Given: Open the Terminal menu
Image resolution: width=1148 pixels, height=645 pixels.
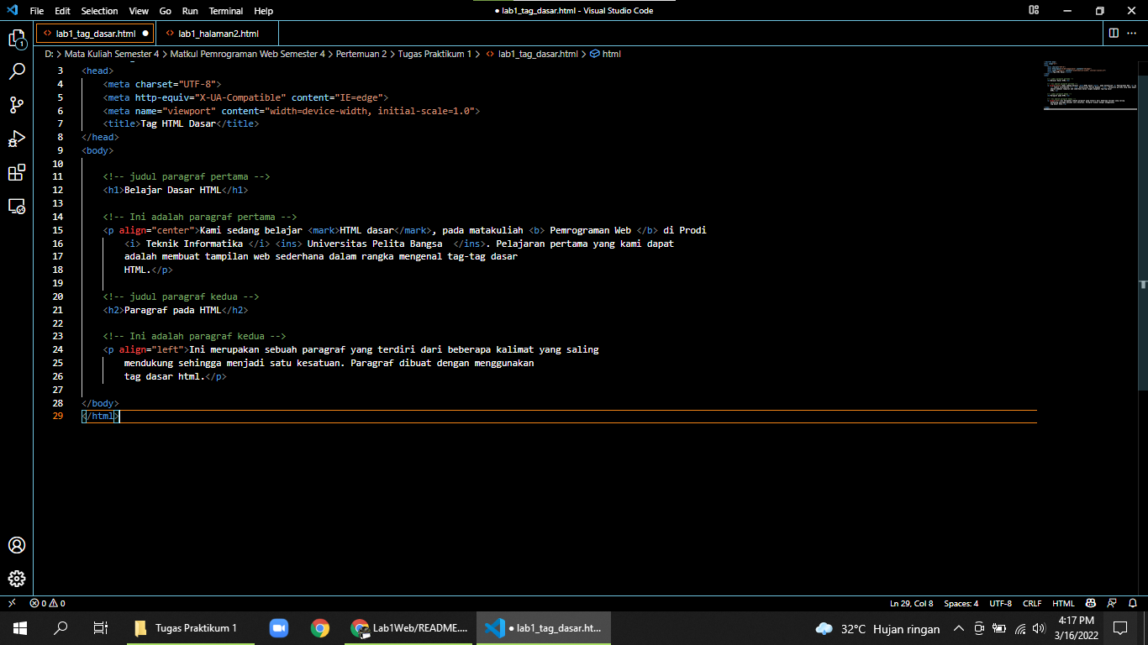Looking at the screenshot, I should pyautogui.click(x=224, y=11).
